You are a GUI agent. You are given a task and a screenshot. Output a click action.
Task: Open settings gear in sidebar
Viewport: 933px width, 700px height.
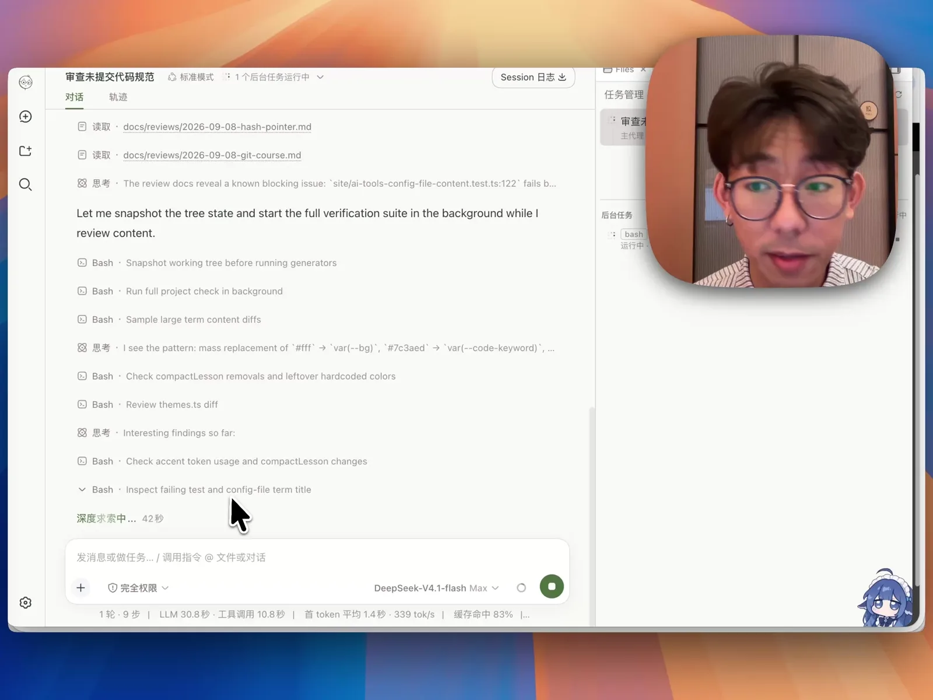click(25, 603)
